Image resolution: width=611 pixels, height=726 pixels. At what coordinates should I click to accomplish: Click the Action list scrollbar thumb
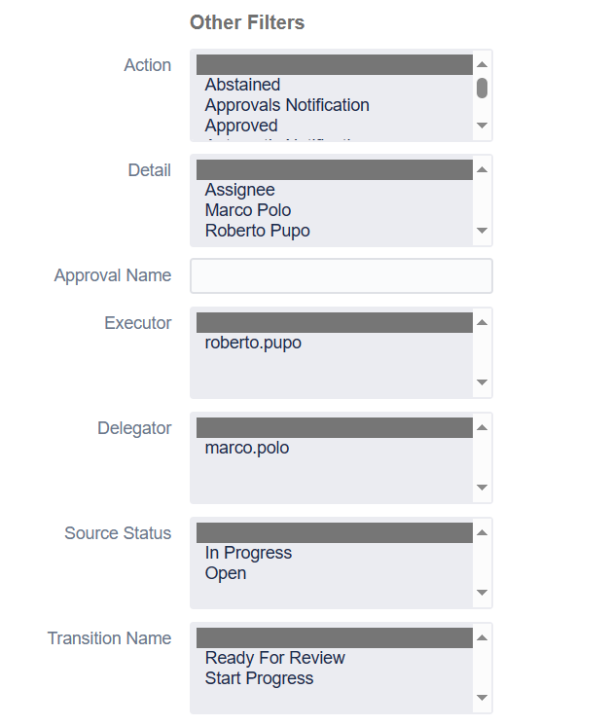(x=482, y=88)
